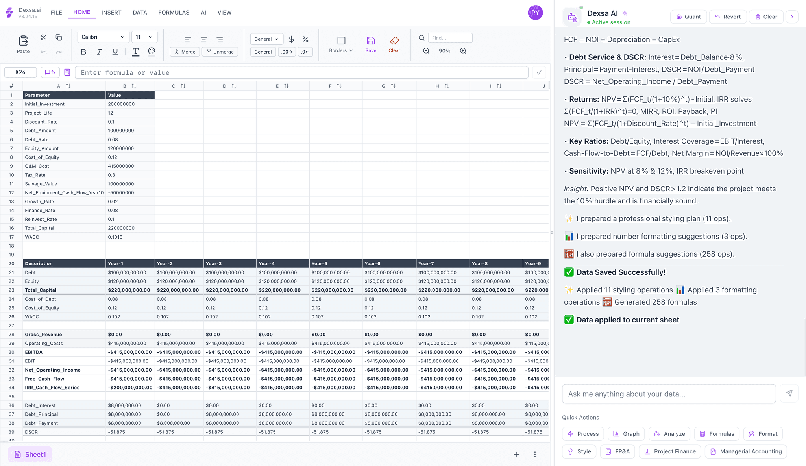Click the Project Finance quick action

[x=669, y=451]
